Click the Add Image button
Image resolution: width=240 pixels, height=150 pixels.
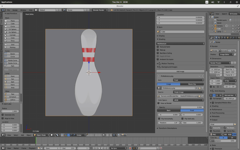180,71
